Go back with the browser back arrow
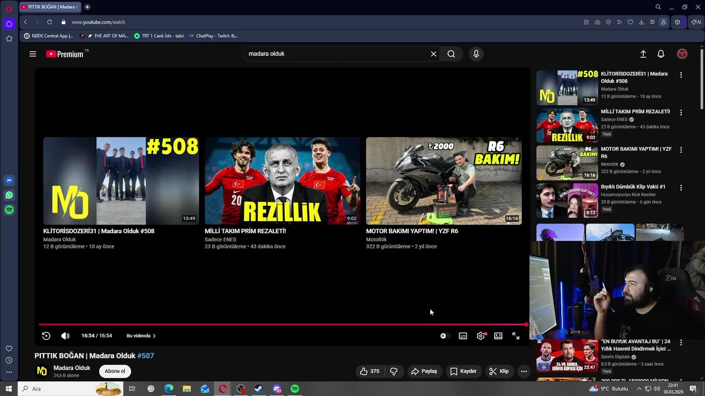The image size is (705, 396). pyautogui.click(x=25, y=22)
